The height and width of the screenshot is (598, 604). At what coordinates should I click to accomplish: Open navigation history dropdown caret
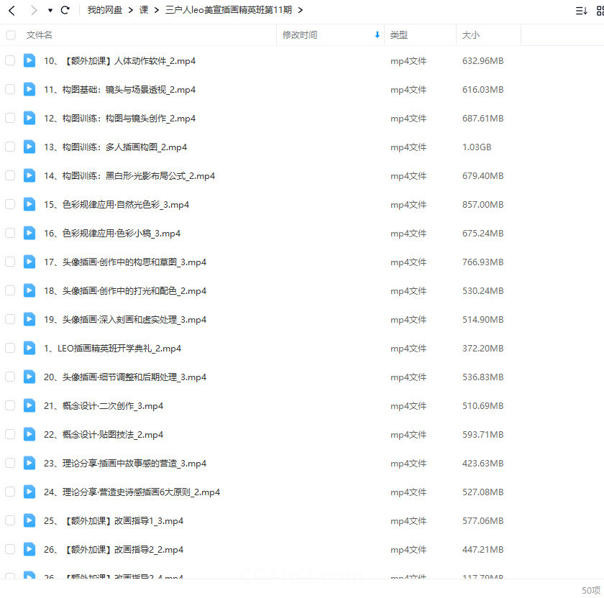[x=50, y=10]
